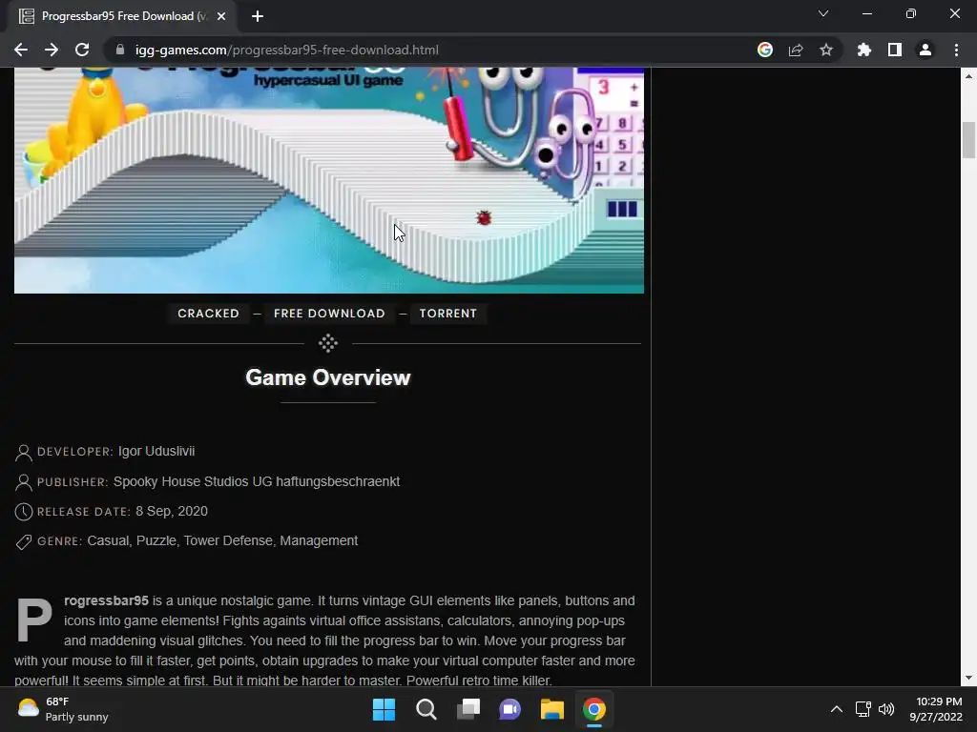Click the bold Progressbar95 text in description
This screenshot has height=732, width=977.
[x=106, y=600]
